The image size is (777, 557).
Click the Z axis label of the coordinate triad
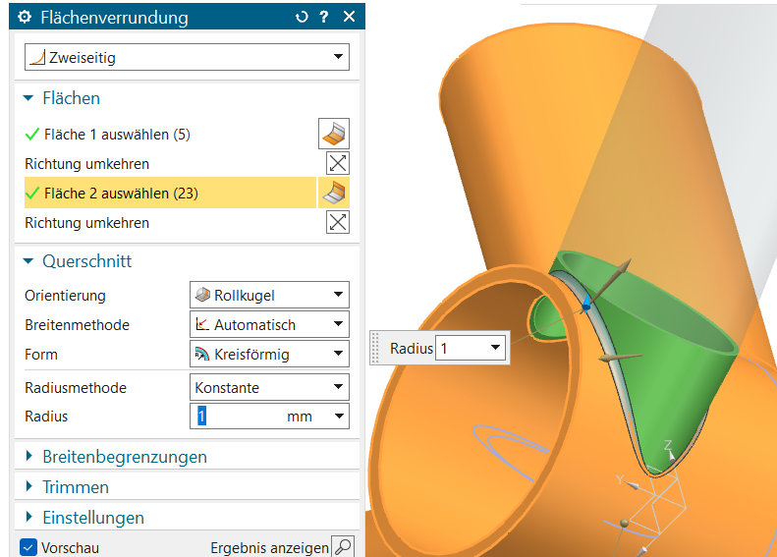coord(668,444)
